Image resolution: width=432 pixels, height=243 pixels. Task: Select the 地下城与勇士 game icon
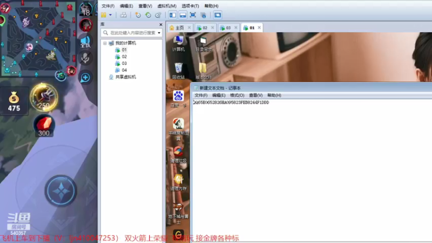[178, 213]
